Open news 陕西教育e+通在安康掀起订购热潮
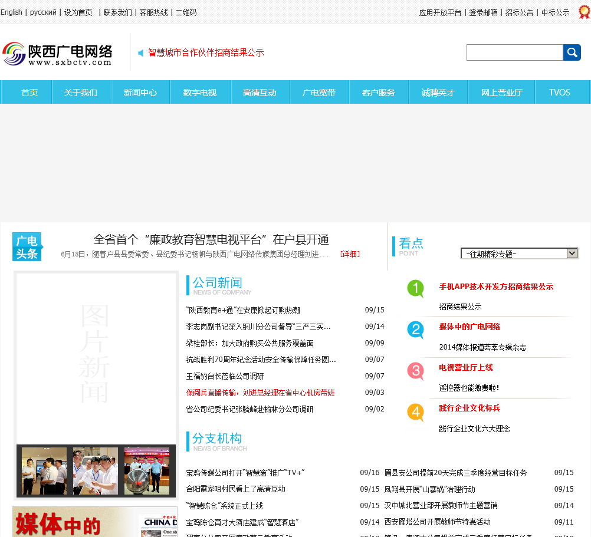 (243, 310)
